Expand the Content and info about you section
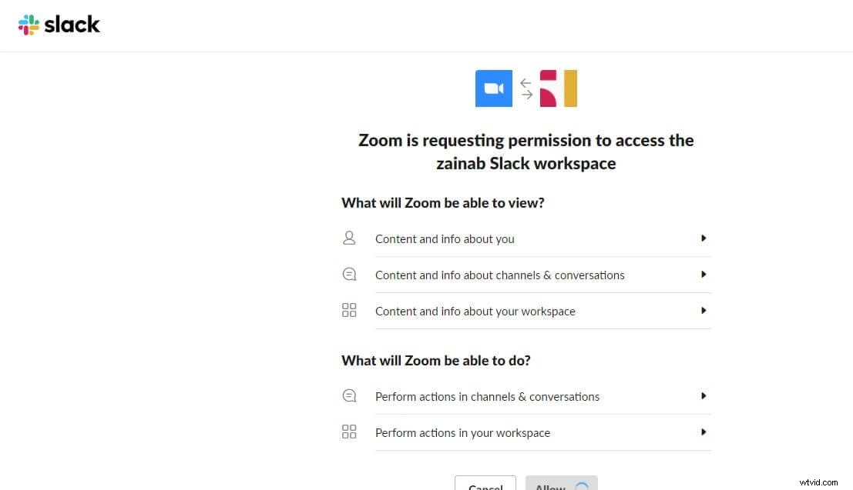Screen dimensions: 853x490 tap(703, 238)
